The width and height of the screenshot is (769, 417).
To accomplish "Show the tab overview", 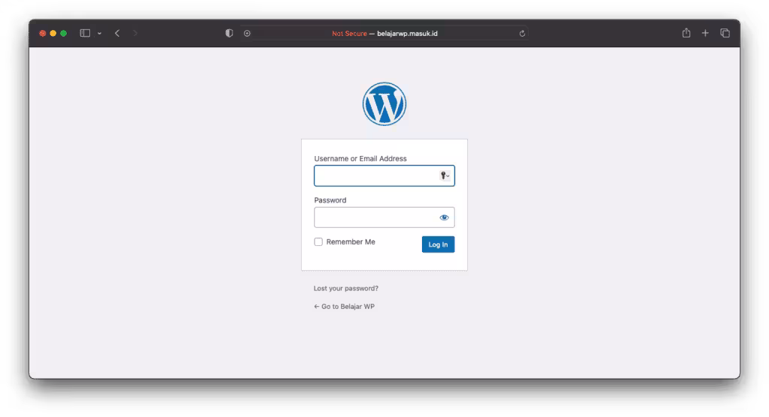I will coord(725,33).
